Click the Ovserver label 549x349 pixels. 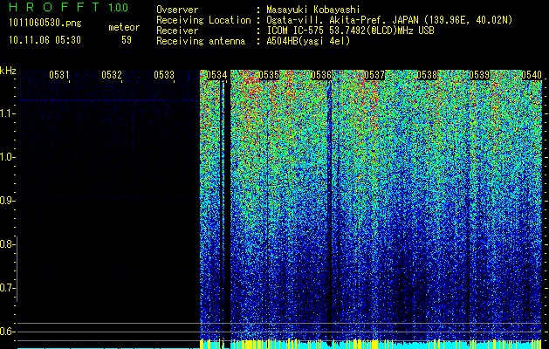point(177,10)
